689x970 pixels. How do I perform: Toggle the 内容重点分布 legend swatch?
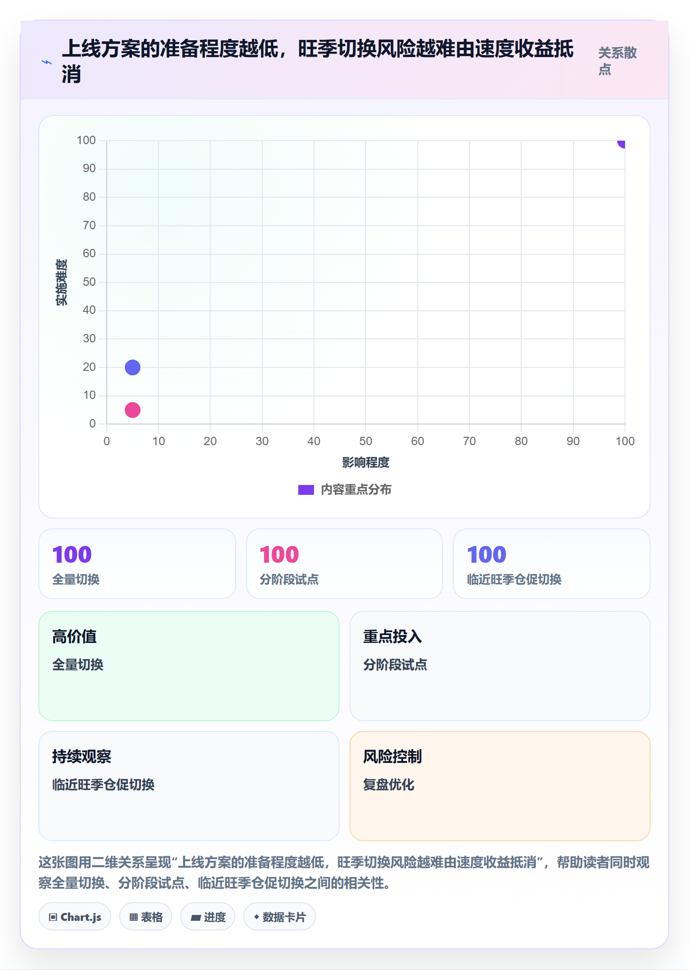306,490
